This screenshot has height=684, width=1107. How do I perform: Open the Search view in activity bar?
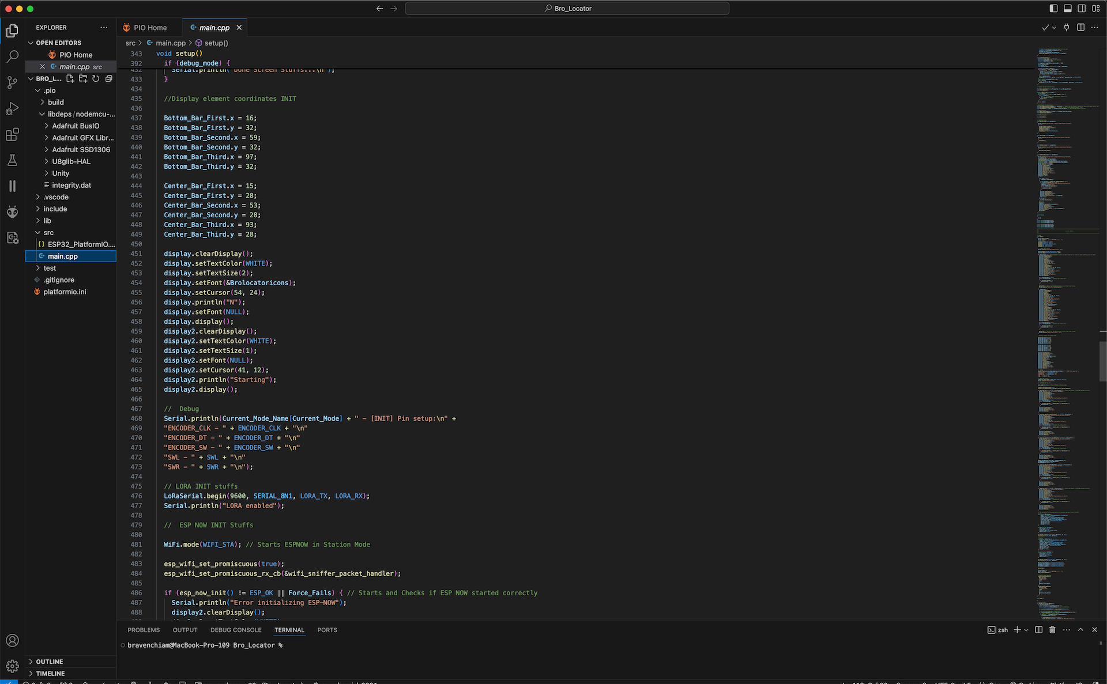coord(12,56)
